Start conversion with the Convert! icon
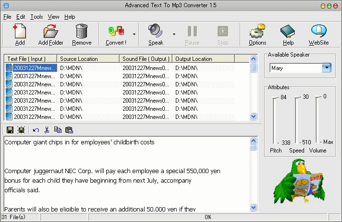 point(116,31)
